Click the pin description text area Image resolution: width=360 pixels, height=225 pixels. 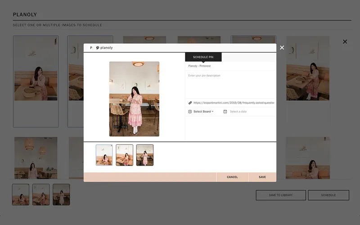coord(230,85)
